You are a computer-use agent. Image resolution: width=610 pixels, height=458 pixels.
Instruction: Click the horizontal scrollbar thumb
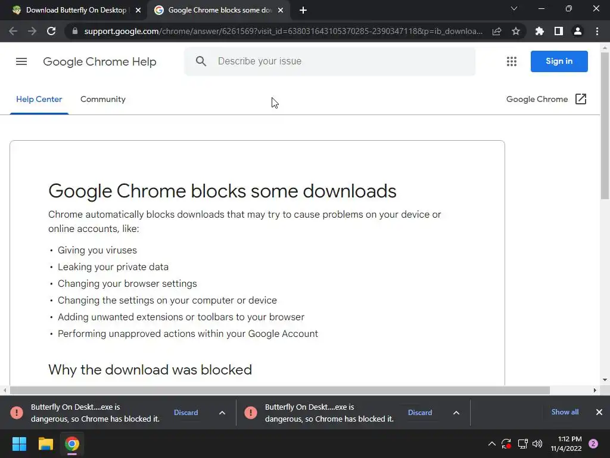coord(280,390)
